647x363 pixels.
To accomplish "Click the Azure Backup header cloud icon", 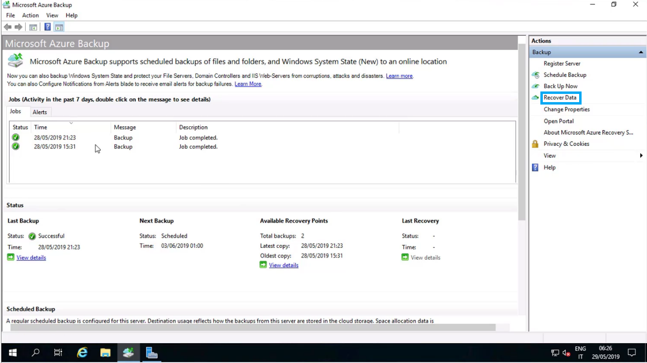I will point(16,60).
